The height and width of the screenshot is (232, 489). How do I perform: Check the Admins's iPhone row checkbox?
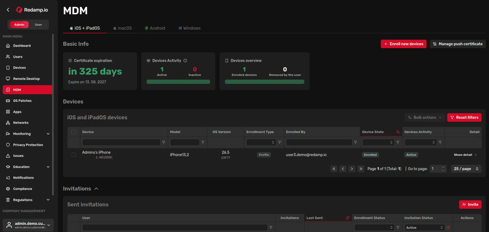pyautogui.click(x=74, y=155)
